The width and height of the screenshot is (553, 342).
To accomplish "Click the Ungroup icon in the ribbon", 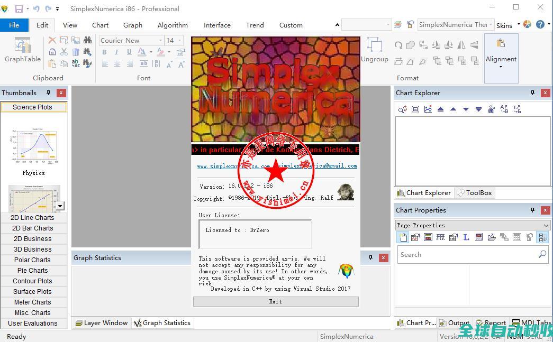I will [375, 50].
